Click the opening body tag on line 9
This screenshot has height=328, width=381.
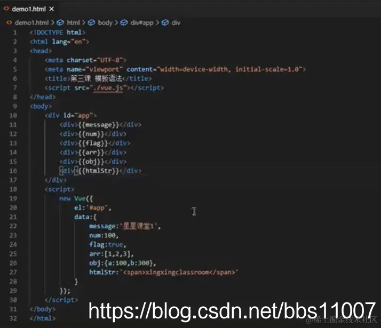pos(41,106)
